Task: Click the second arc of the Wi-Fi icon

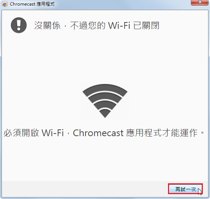Action: coord(105,97)
